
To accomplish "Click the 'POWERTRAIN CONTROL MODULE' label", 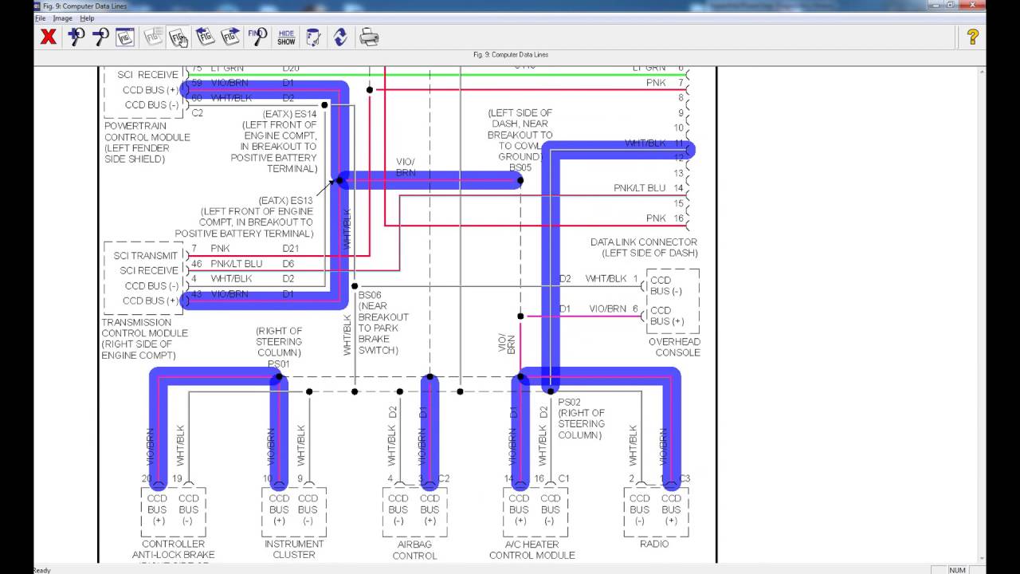I will 147,132.
